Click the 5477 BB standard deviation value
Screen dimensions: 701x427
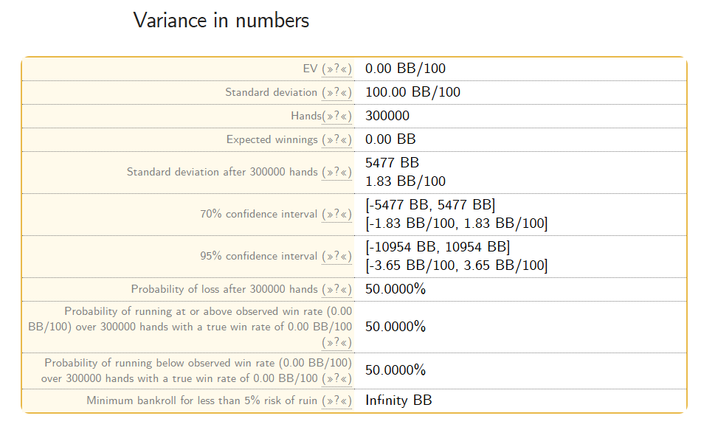click(392, 162)
